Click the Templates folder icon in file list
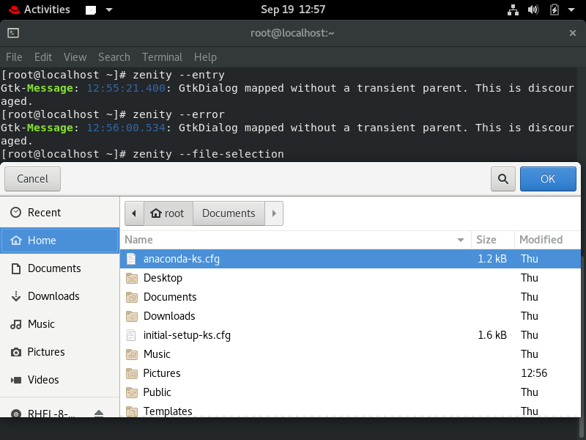The height and width of the screenshot is (440, 586). coord(132,411)
